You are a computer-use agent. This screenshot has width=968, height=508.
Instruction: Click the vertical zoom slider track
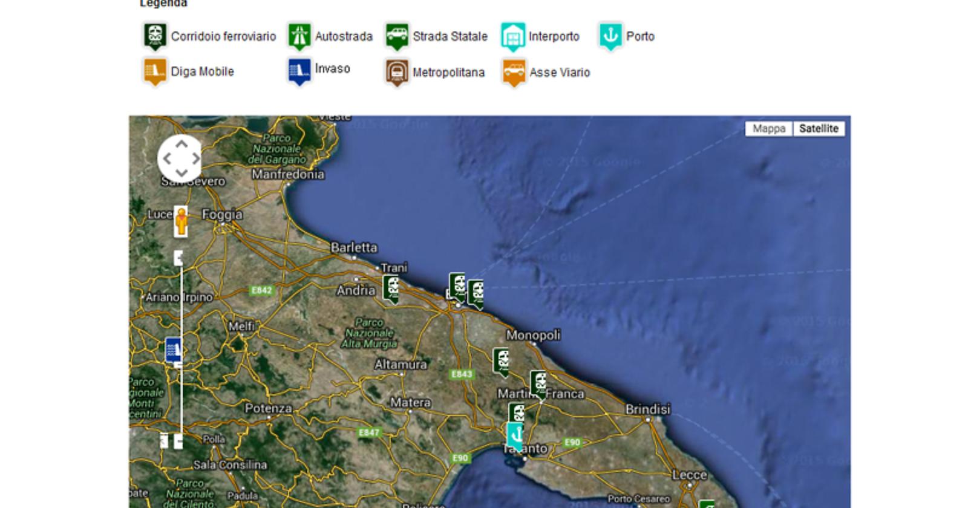click(x=181, y=350)
